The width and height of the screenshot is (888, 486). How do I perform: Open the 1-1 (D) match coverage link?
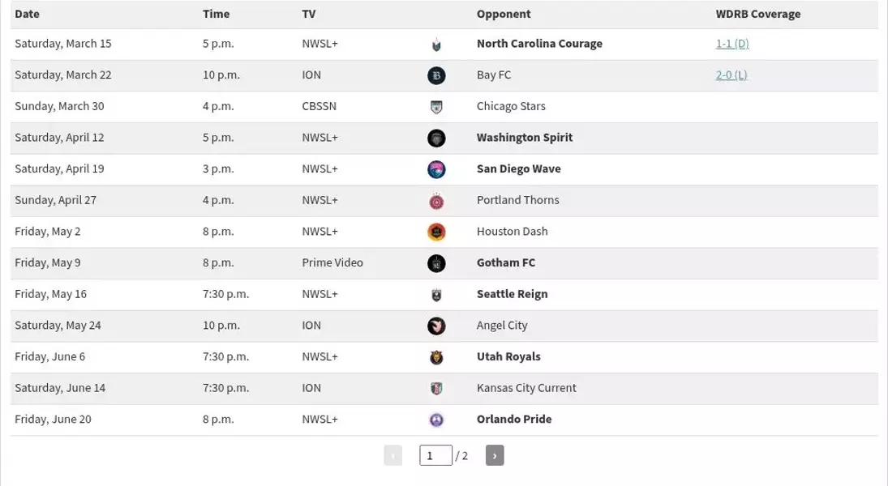click(732, 44)
